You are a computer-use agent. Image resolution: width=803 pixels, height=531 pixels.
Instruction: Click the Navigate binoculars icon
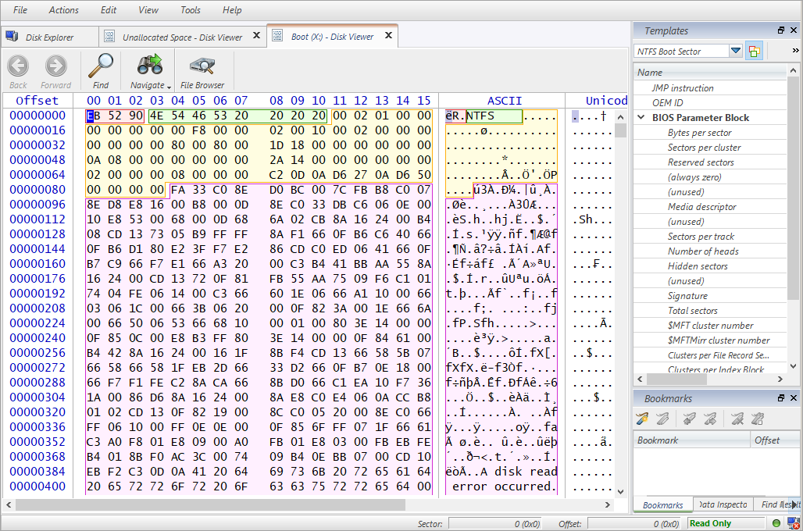click(x=148, y=66)
